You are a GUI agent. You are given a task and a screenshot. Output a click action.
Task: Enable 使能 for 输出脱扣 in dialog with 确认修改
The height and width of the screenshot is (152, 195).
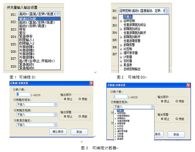[80, 99]
